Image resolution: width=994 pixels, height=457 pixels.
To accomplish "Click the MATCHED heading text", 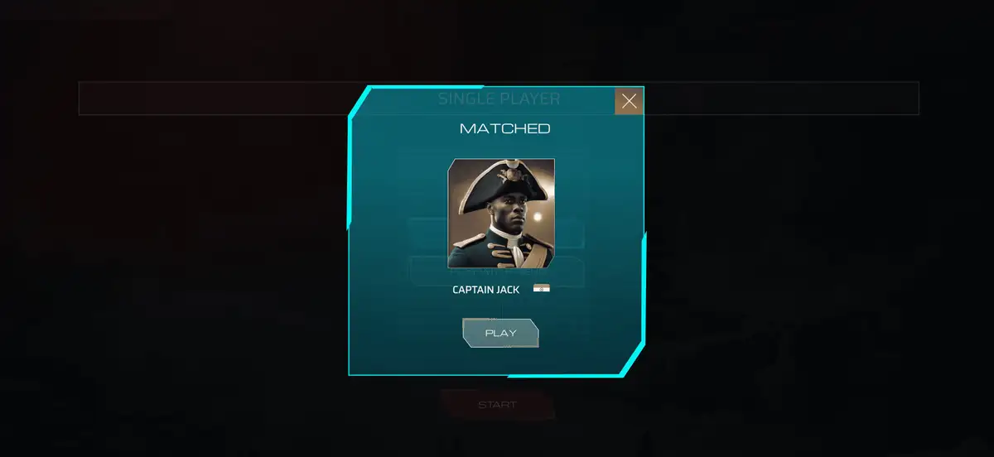I will [504, 128].
